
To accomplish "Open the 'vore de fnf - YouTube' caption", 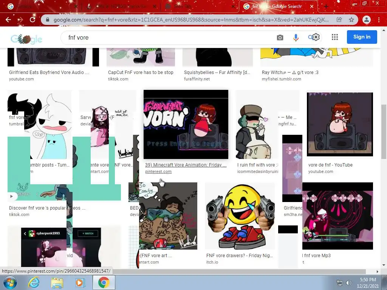I will point(330,165).
